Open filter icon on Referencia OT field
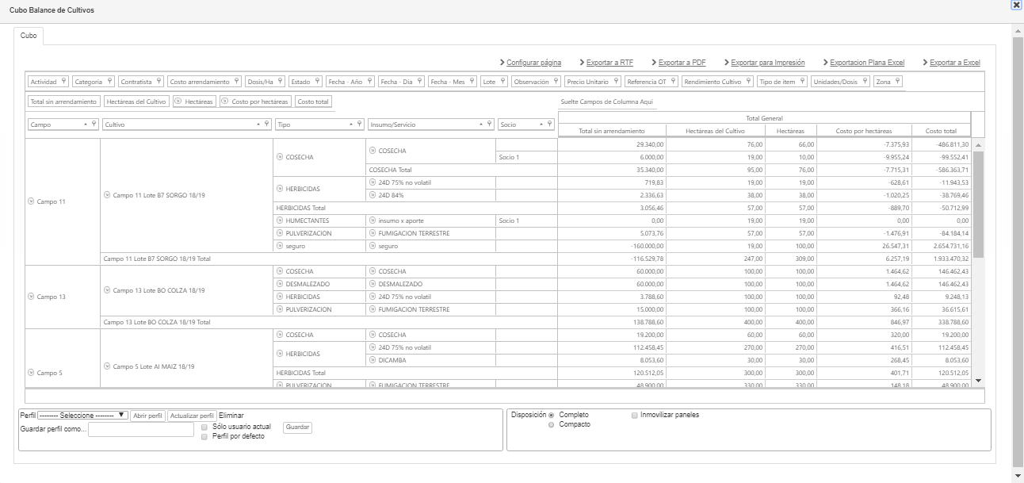1024x483 pixels. [x=673, y=82]
